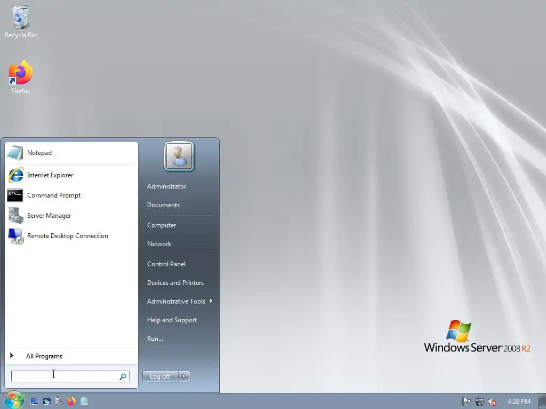Viewport: 546px width, 409px height.
Task: Open Server Manager from the Start menu
Action: click(71, 216)
